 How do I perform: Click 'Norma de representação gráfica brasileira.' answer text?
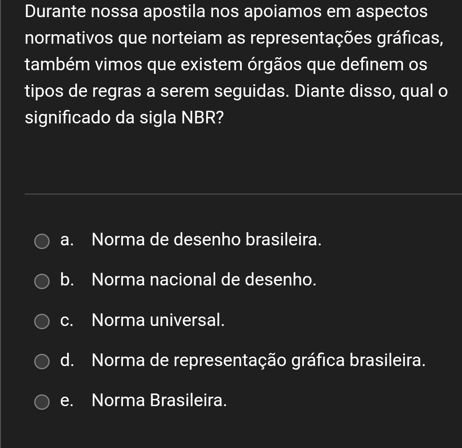tap(258, 360)
